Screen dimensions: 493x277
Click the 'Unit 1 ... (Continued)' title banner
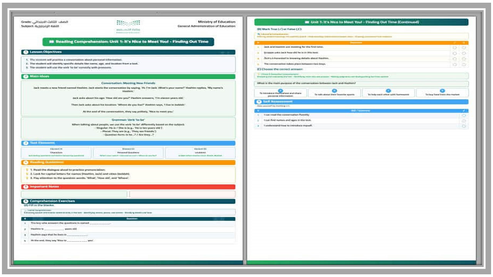(362, 22)
